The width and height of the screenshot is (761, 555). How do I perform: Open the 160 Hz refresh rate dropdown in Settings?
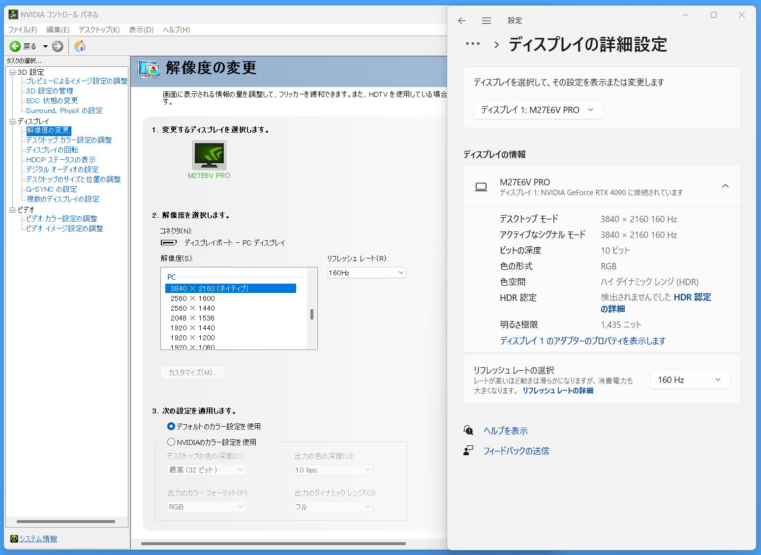[x=690, y=380]
